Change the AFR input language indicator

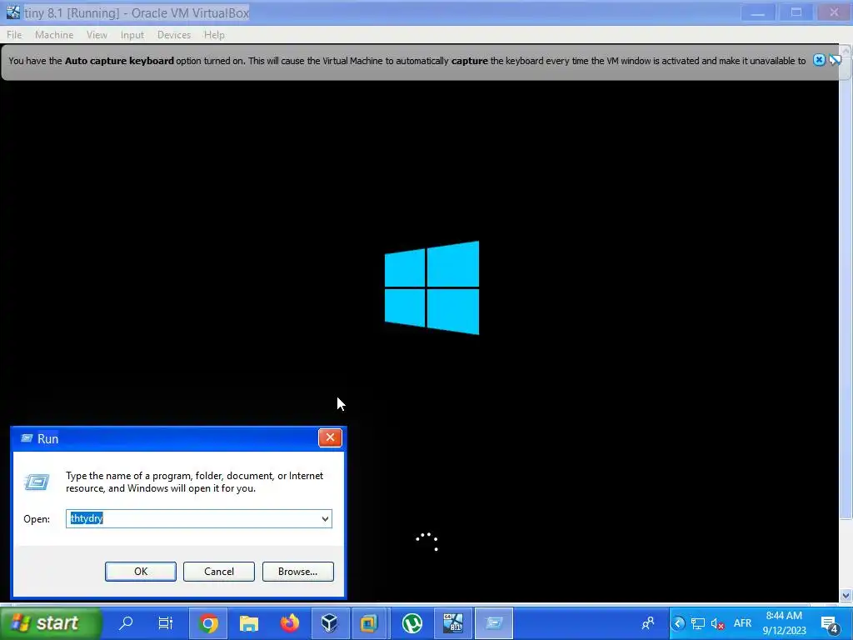742,623
